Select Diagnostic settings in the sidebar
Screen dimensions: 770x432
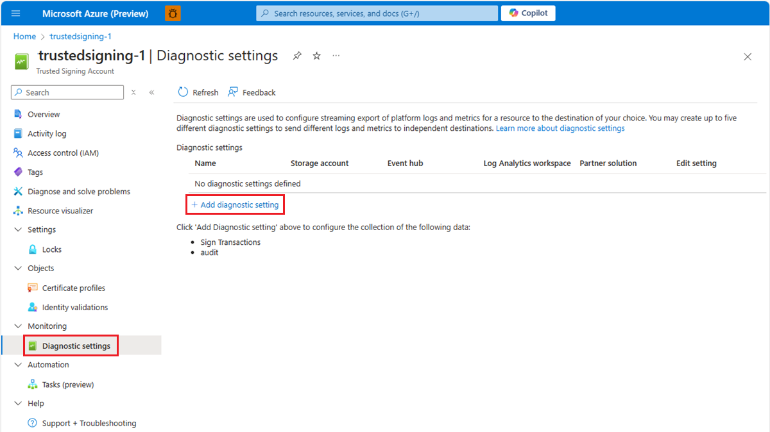coord(76,345)
